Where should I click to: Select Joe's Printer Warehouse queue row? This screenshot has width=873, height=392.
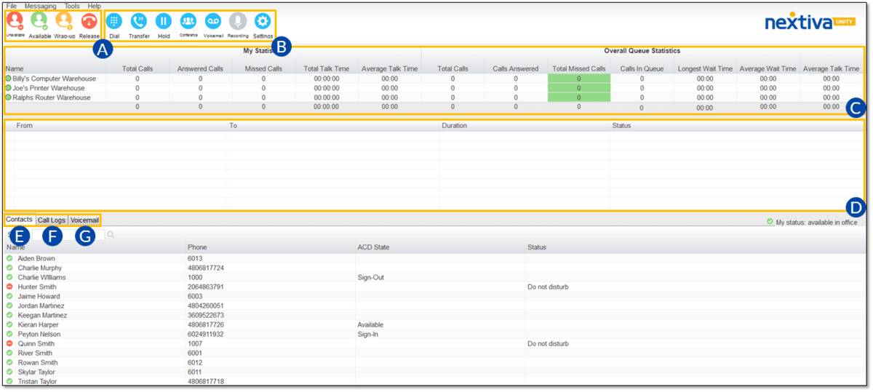(x=434, y=88)
